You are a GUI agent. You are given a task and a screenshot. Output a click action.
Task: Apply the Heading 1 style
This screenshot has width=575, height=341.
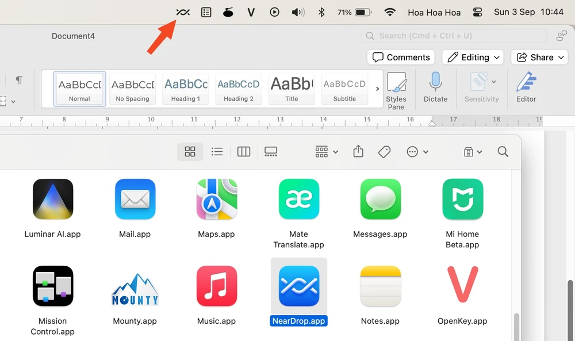click(x=185, y=89)
